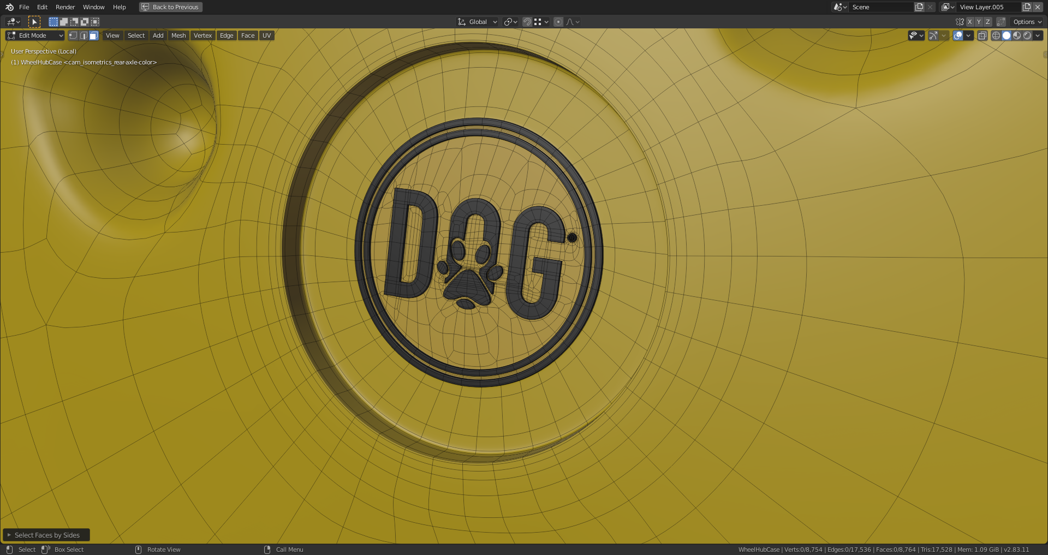The image size is (1048, 555).
Task: Switch to solid shading
Action: [1007, 35]
